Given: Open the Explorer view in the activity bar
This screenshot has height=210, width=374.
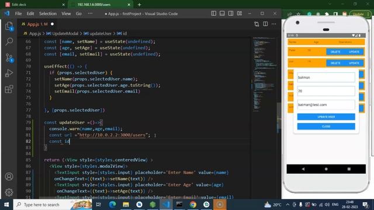Looking at the screenshot, I should (9, 26).
